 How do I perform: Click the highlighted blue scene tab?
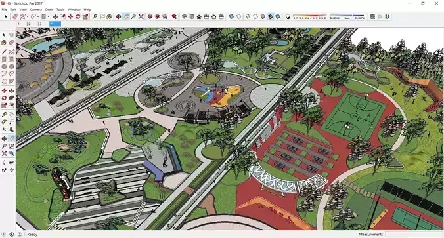(55, 24)
